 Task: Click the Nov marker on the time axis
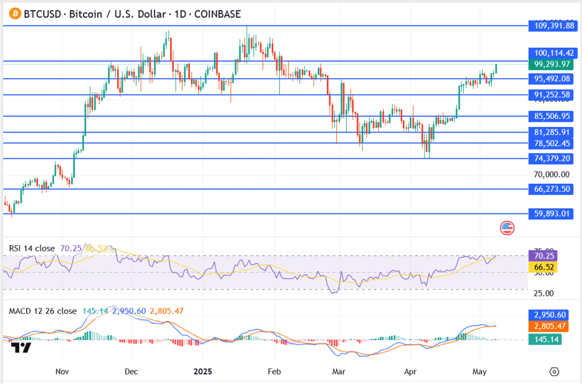tap(63, 371)
